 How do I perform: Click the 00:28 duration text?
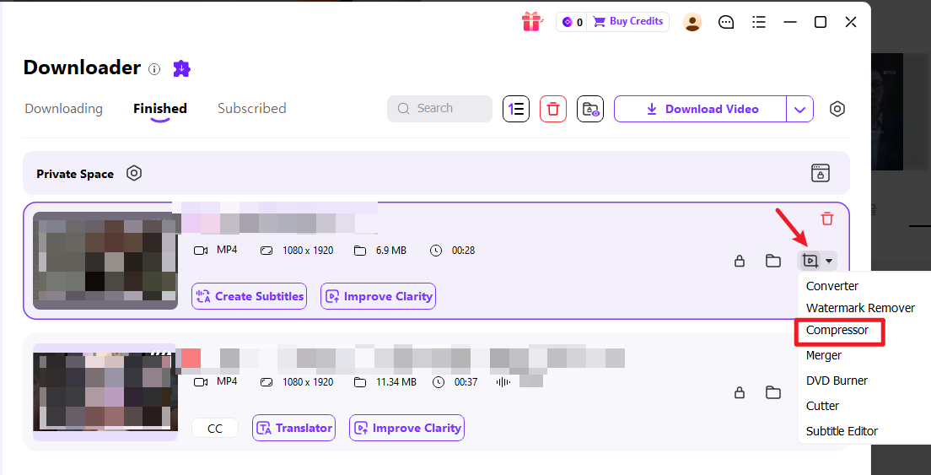(x=463, y=251)
